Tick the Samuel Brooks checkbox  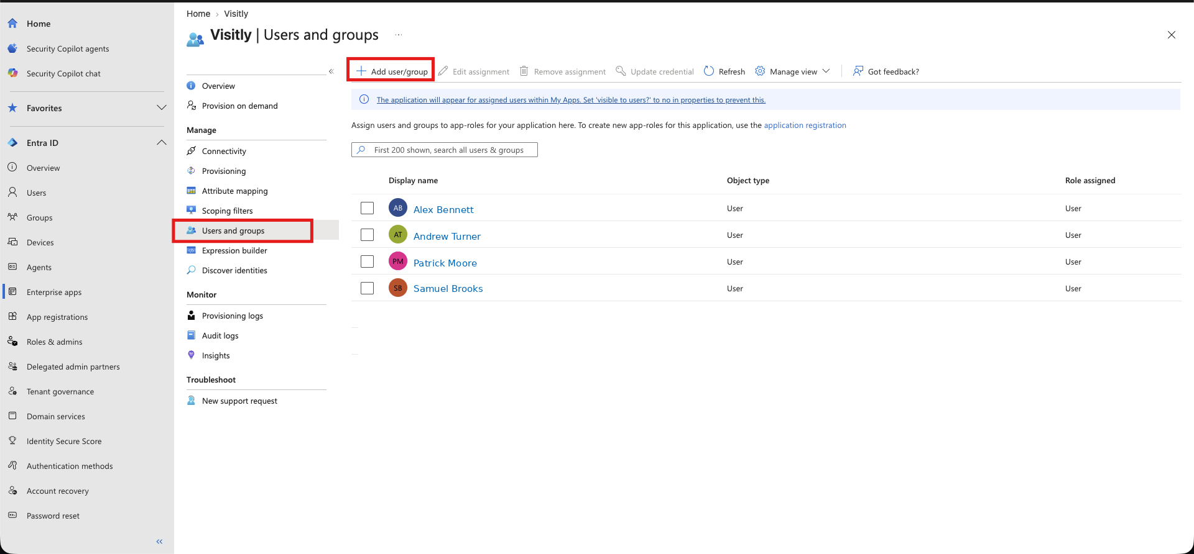[x=368, y=288]
